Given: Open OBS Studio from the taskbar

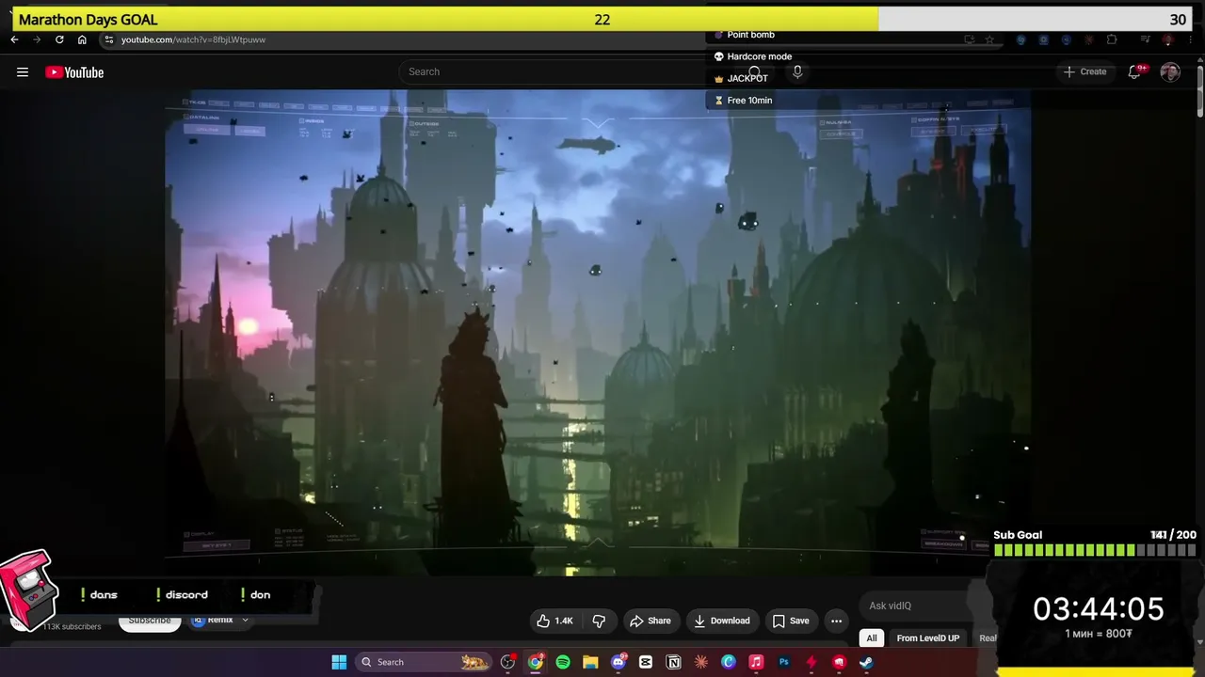Looking at the screenshot, I should click(507, 662).
